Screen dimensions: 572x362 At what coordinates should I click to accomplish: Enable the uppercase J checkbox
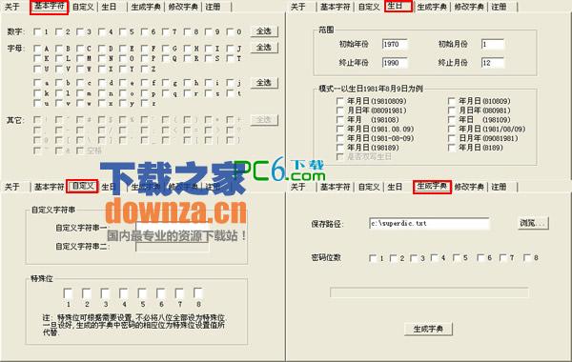(230, 49)
